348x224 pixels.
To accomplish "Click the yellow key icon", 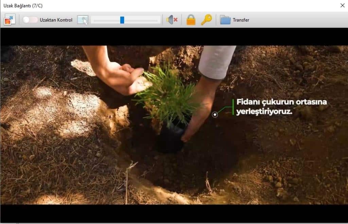I will click(x=206, y=20).
